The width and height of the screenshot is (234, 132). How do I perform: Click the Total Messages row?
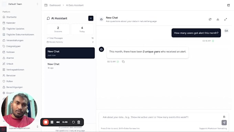[x=70, y=38]
